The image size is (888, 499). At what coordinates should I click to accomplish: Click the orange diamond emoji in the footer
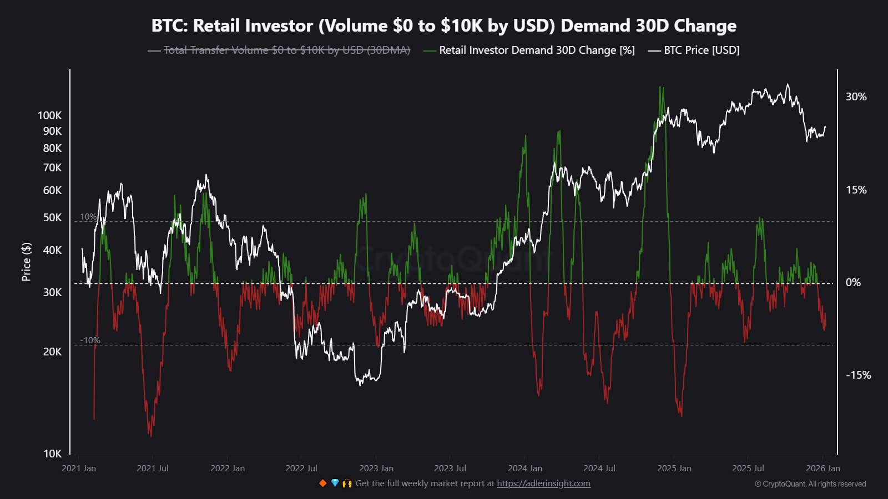pos(322,483)
